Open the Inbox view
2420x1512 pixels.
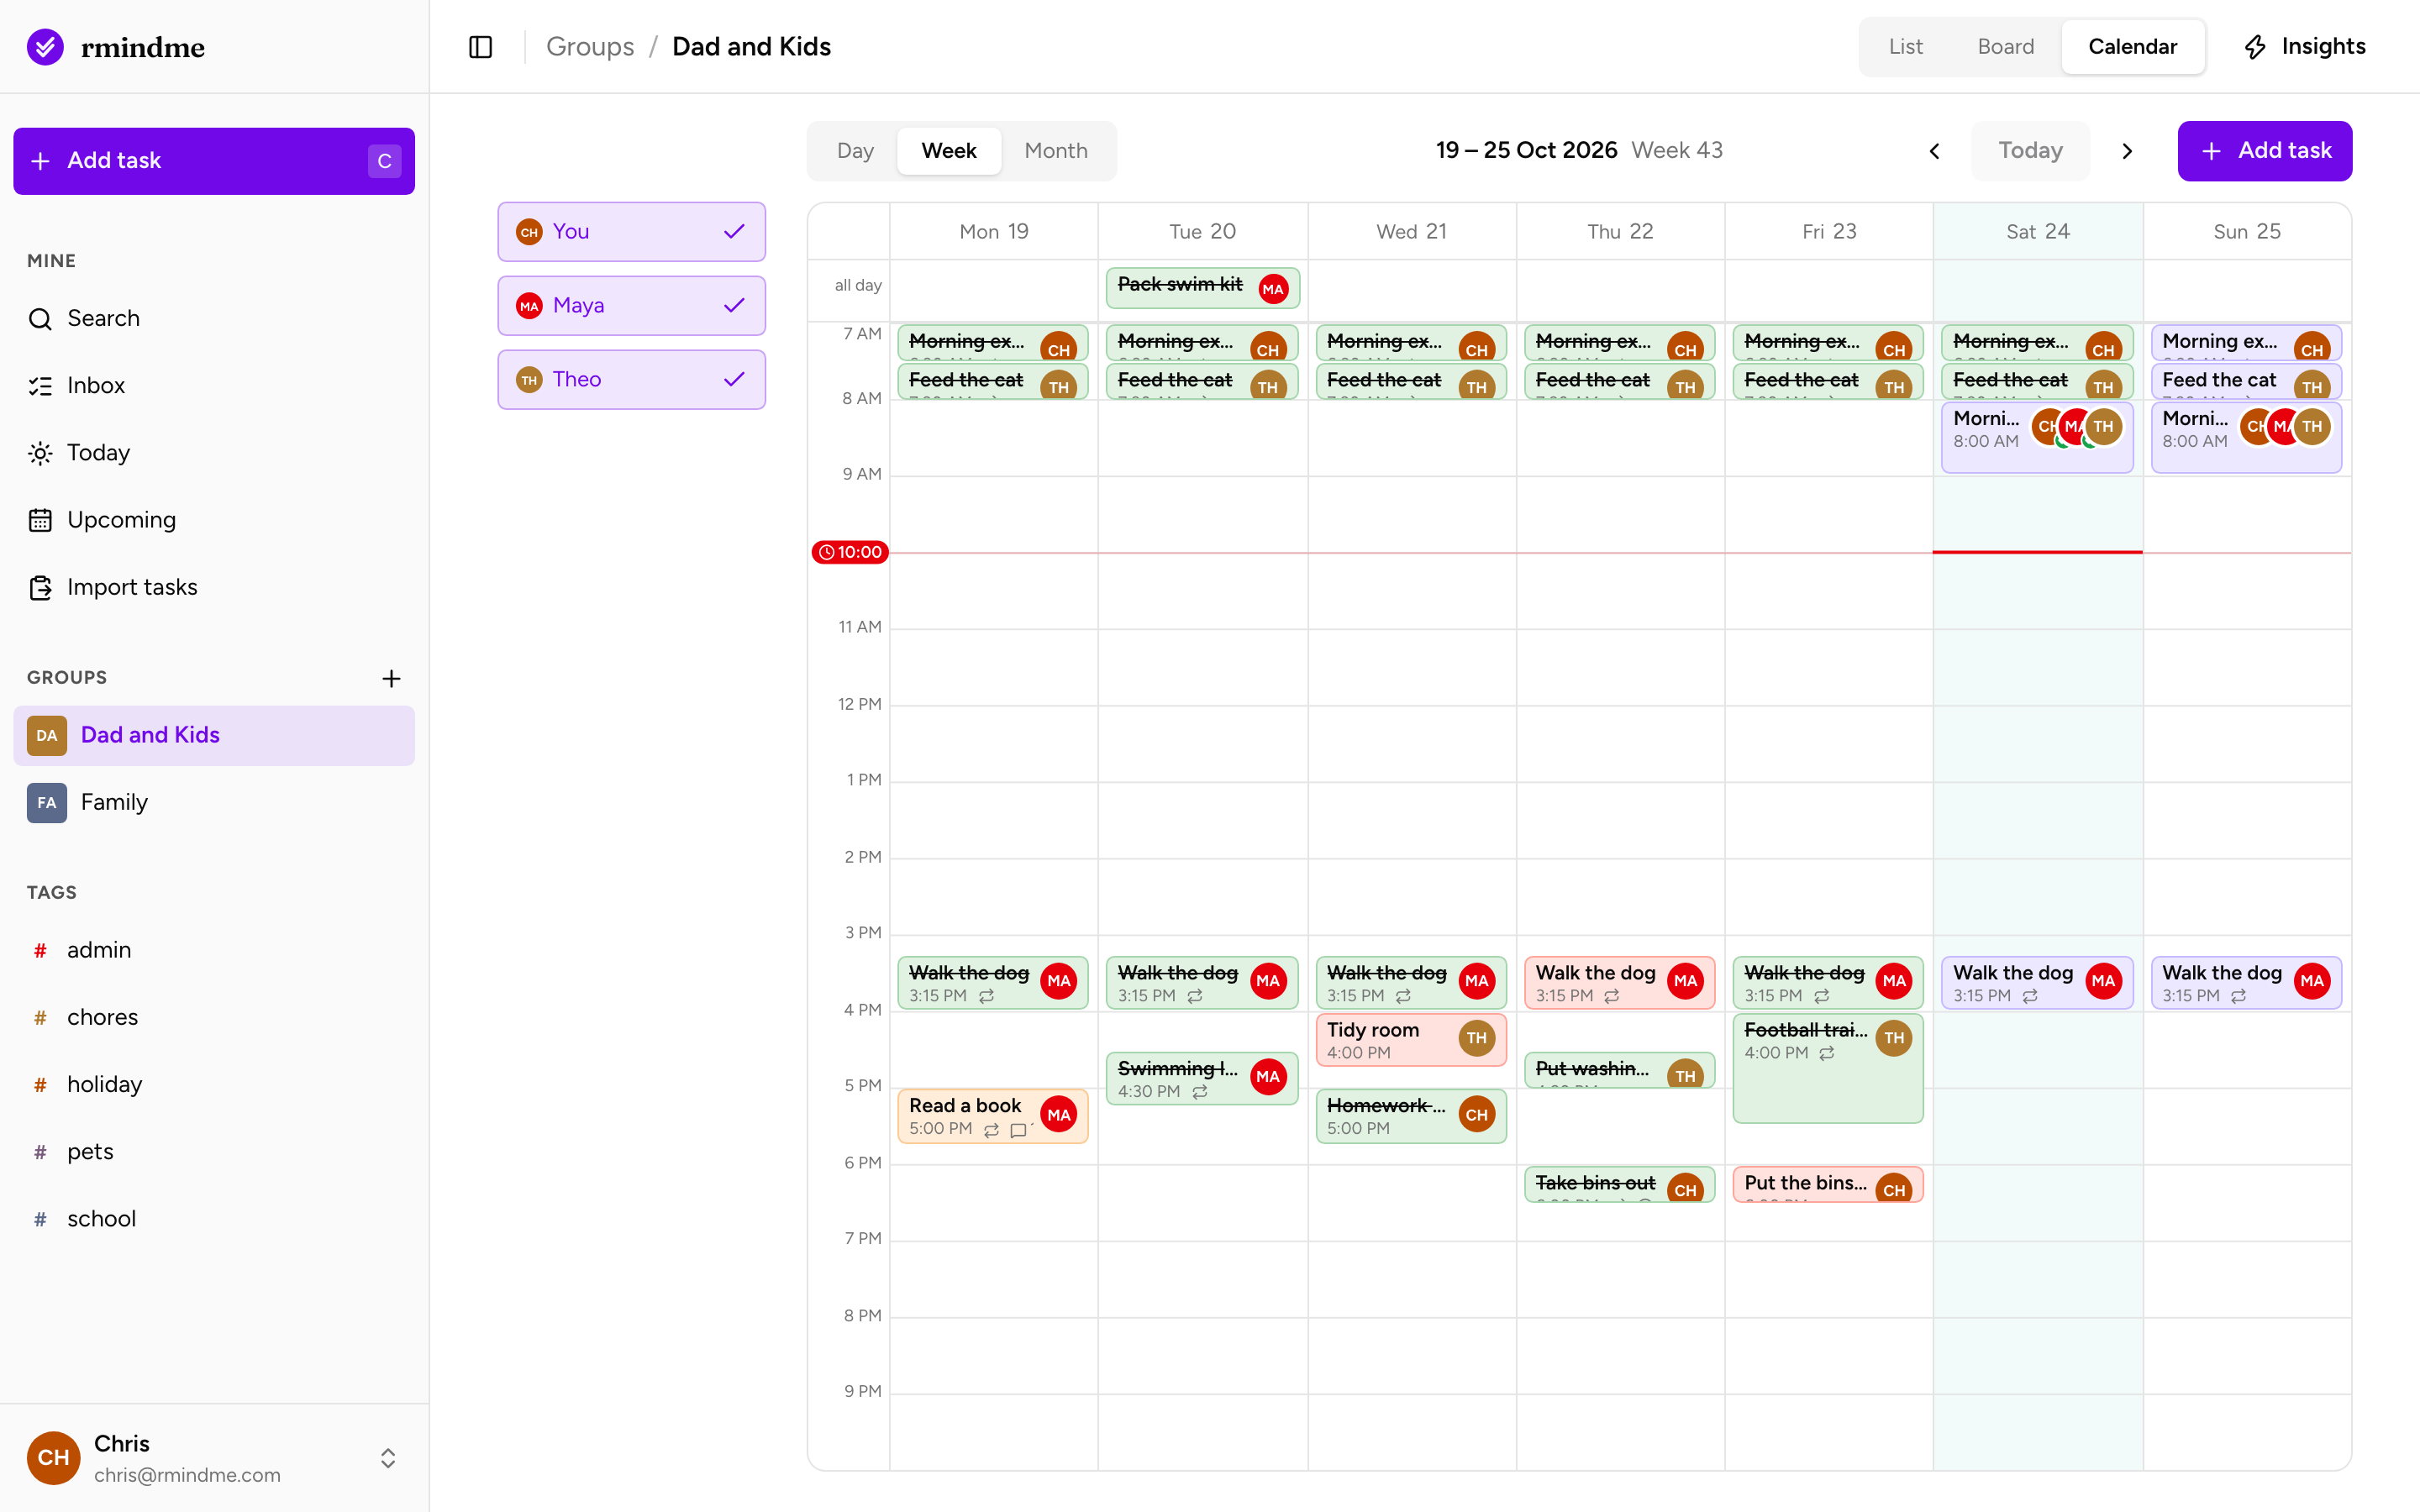[x=214, y=385]
